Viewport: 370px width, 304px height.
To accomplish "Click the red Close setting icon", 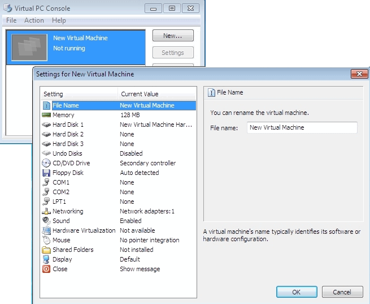I will (46, 269).
